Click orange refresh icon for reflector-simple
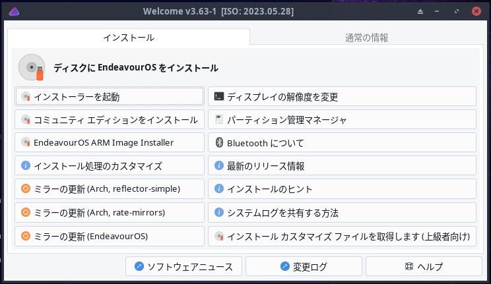This screenshot has width=491, height=284. click(x=25, y=188)
